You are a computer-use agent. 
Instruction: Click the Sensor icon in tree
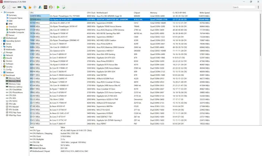point(7,35)
